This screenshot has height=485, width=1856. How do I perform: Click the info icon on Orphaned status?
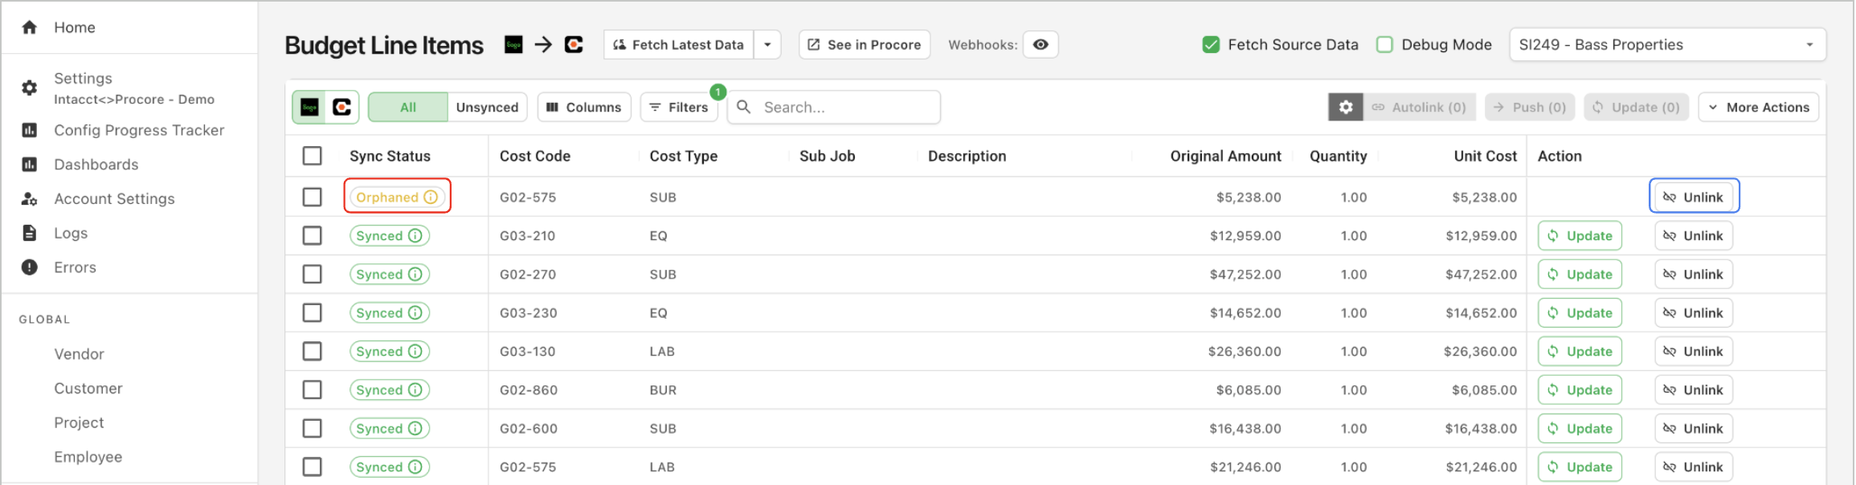[431, 197]
